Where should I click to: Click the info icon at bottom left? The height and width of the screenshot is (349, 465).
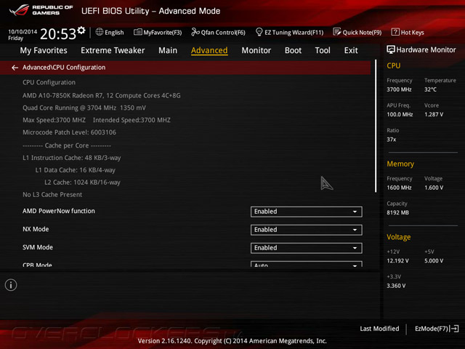(11, 285)
